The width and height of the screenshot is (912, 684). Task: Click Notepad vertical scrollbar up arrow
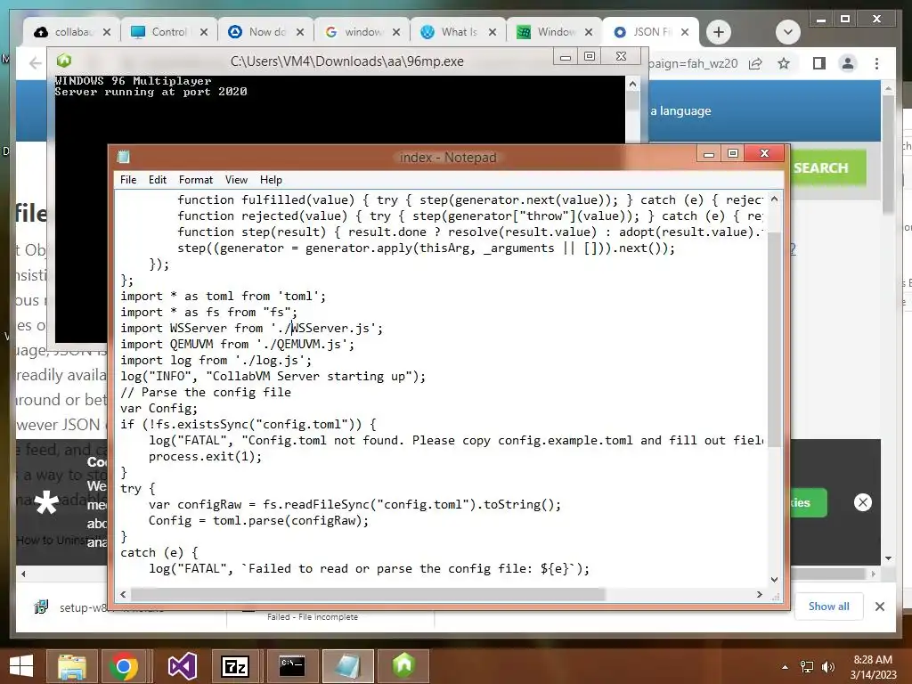[x=774, y=199]
